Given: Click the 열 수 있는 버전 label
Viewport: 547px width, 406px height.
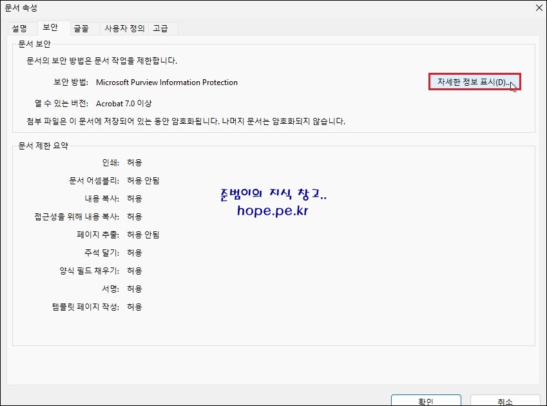Looking at the screenshot, I should coord(62,104).
